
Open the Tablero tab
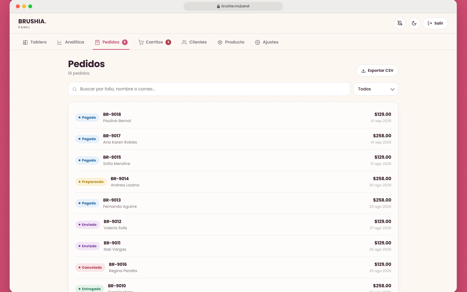tap(35, 42)
